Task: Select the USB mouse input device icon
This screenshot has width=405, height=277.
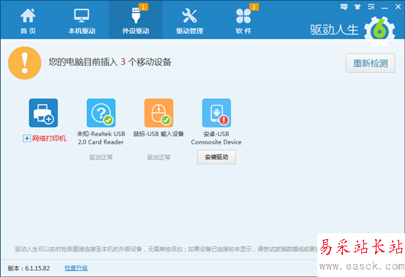Action: (159, 113)
